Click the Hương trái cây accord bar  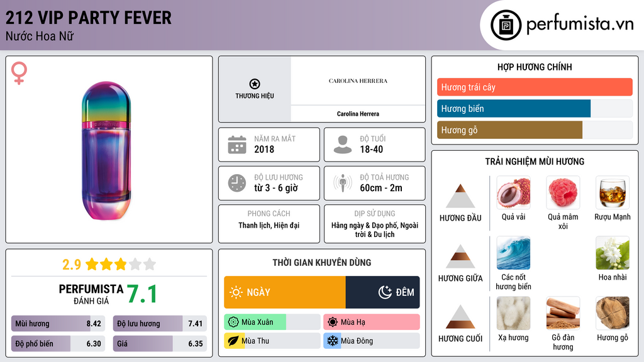[534, 87]
